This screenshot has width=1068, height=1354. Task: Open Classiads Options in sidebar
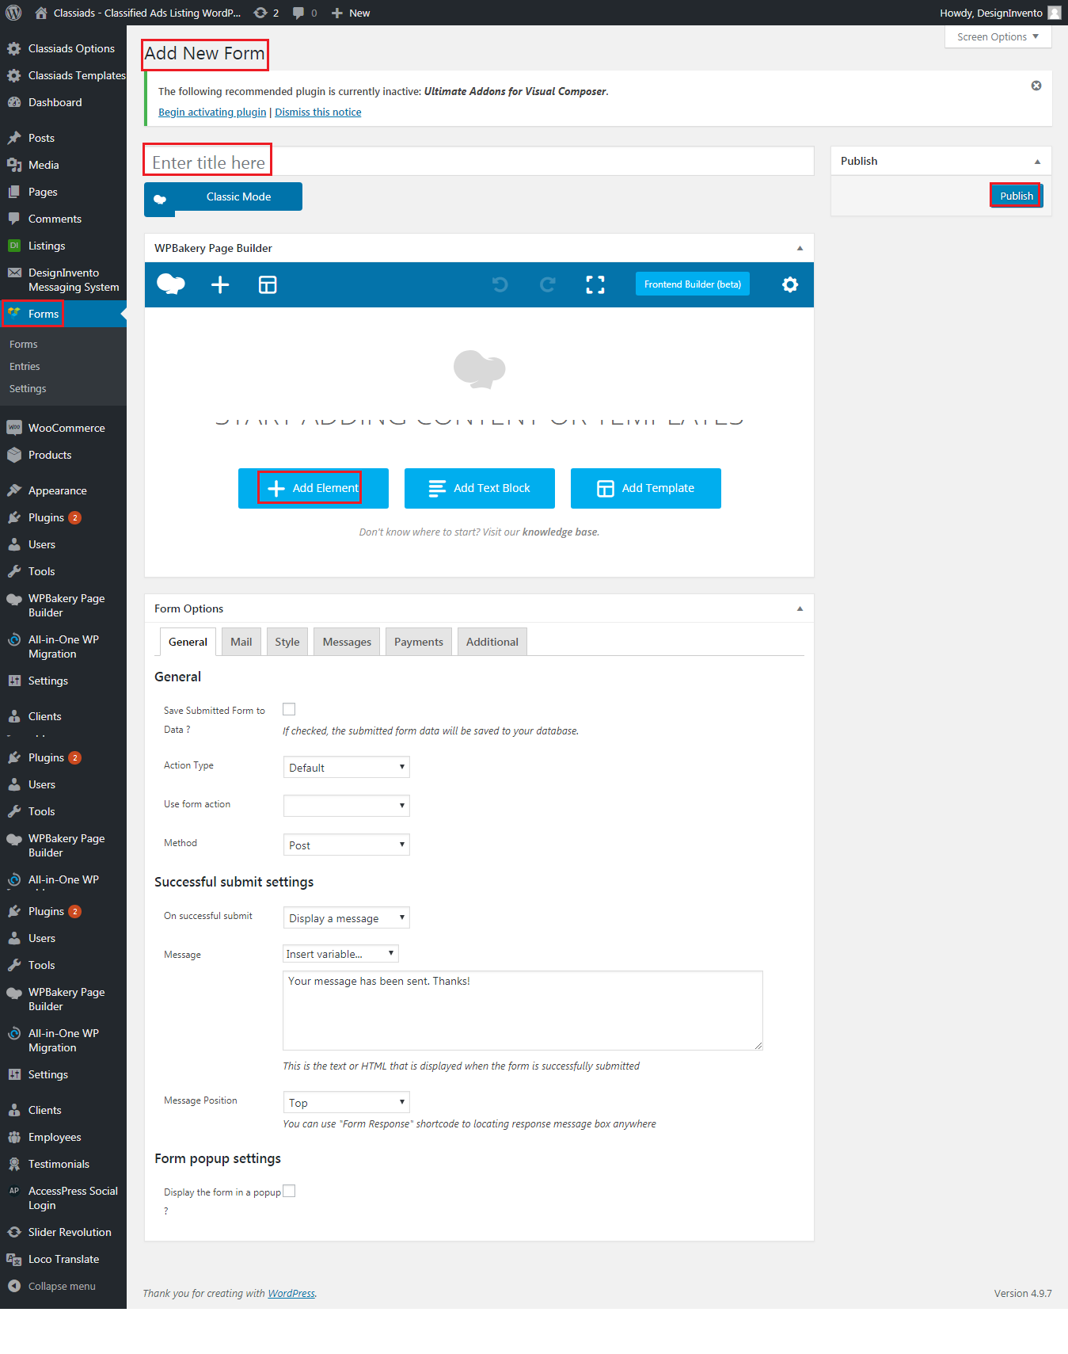click(63, 48)
